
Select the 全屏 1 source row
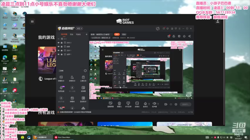[x=72, y=54]
